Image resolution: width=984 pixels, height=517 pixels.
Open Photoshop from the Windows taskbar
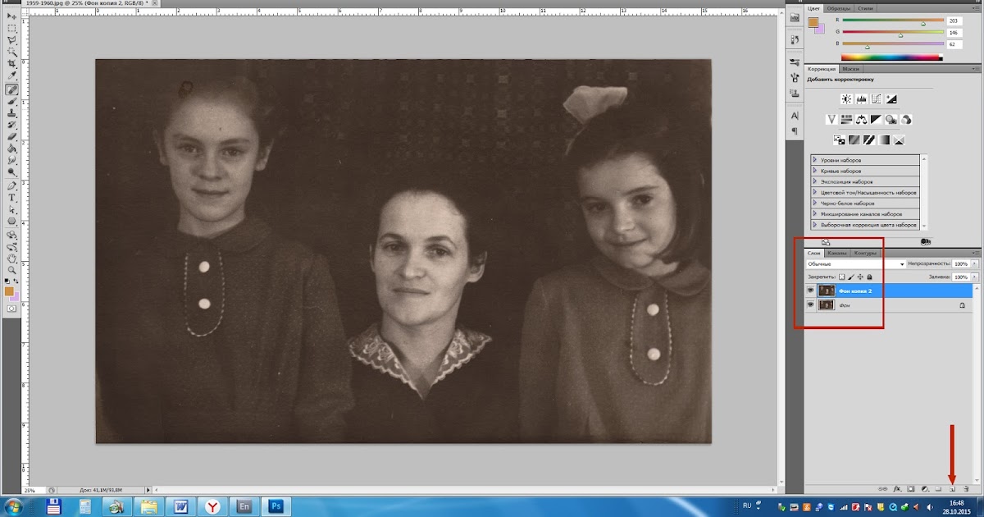point(276,506)
